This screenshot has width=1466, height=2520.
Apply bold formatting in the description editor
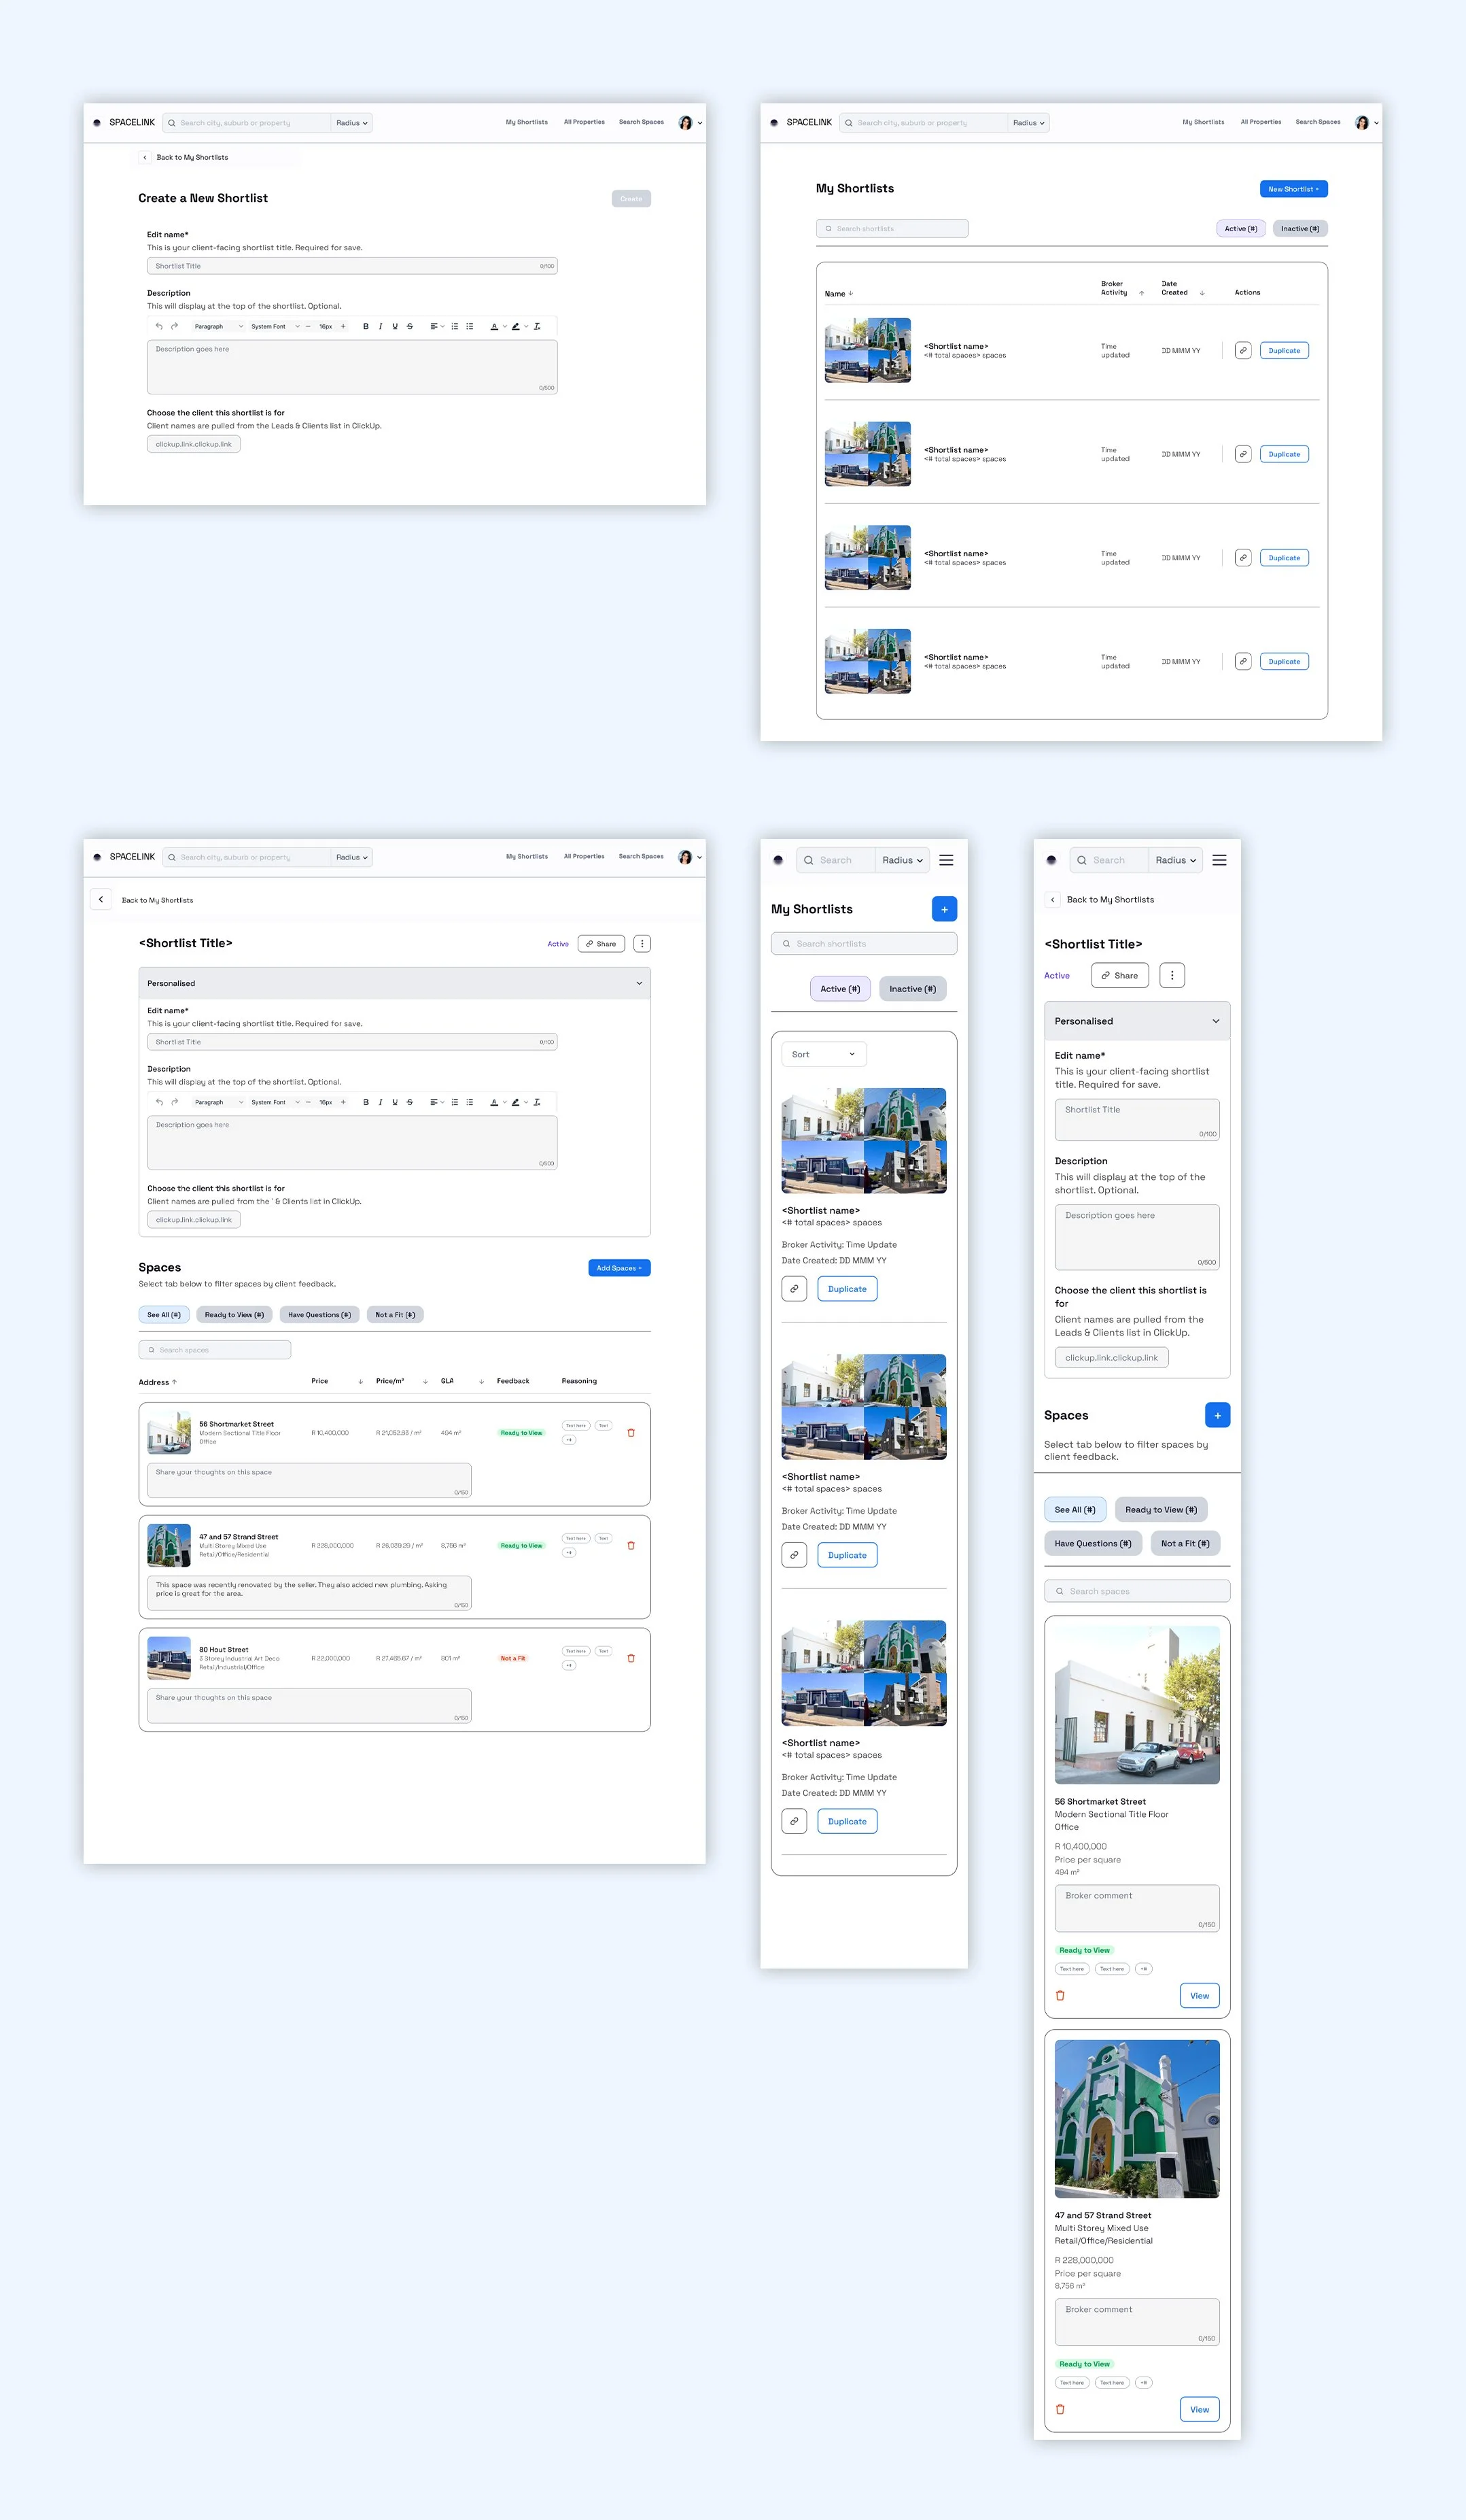366,326
